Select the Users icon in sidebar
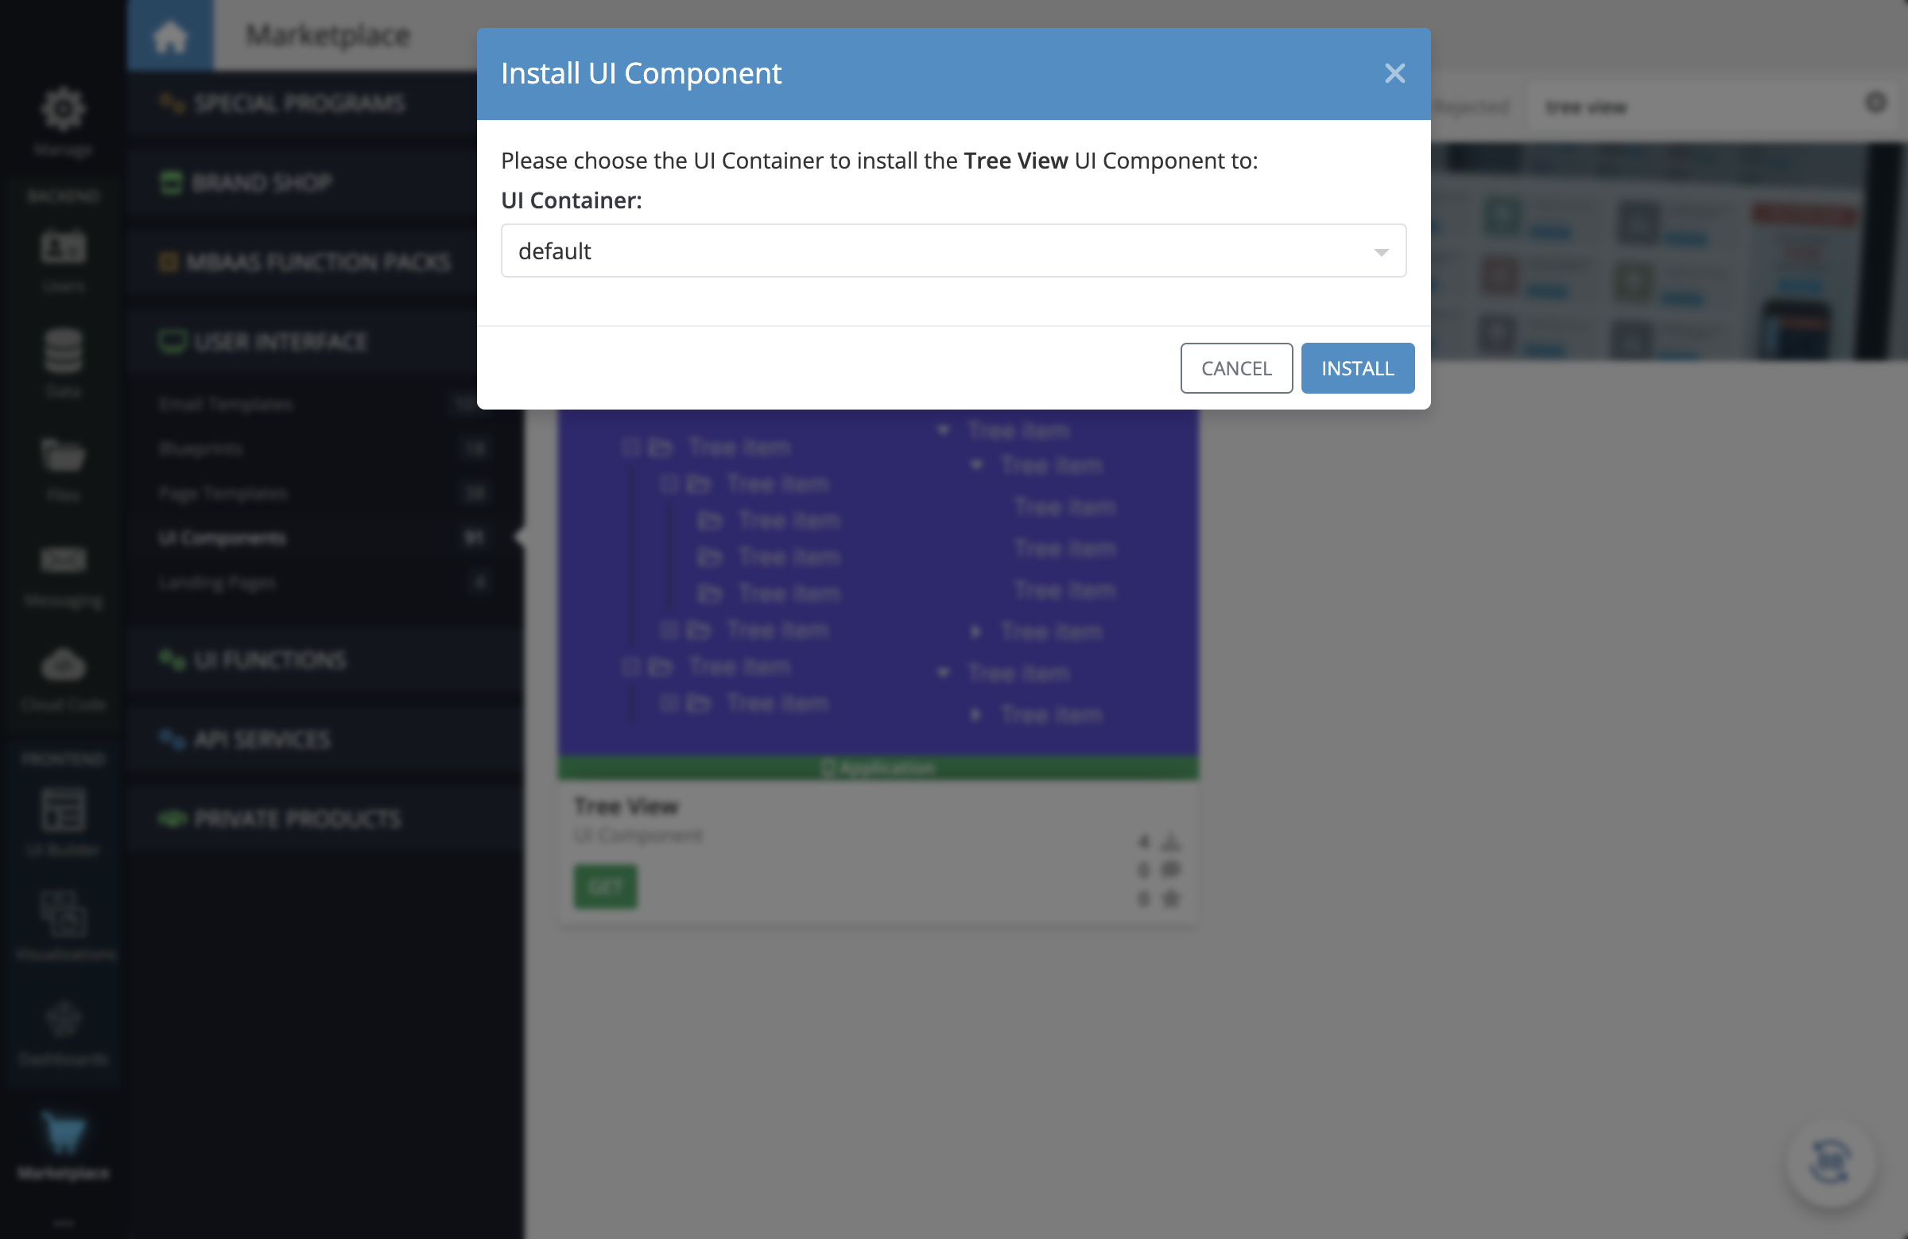The image size is (1908, 1239). tap(64, 257)
